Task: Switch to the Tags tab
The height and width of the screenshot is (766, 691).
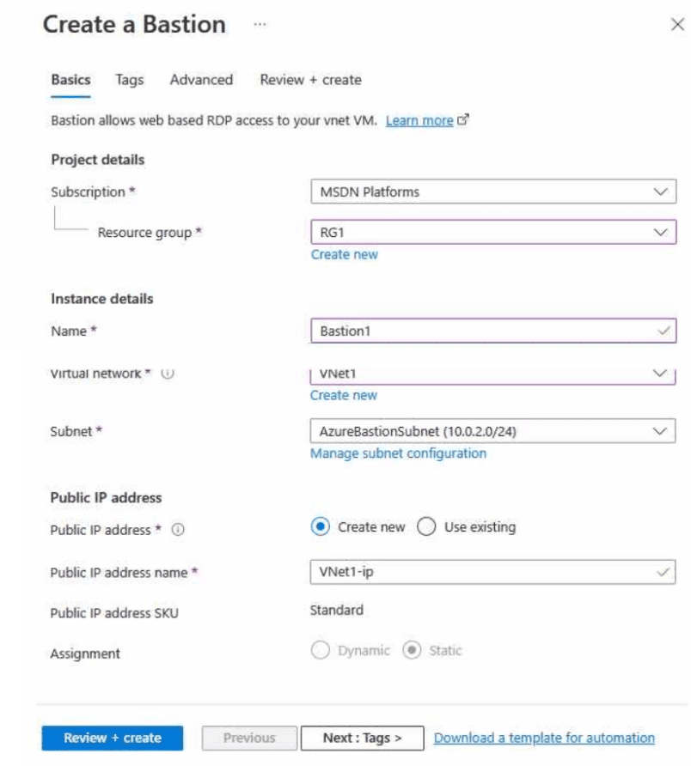Action: click(x=130, y=80)
